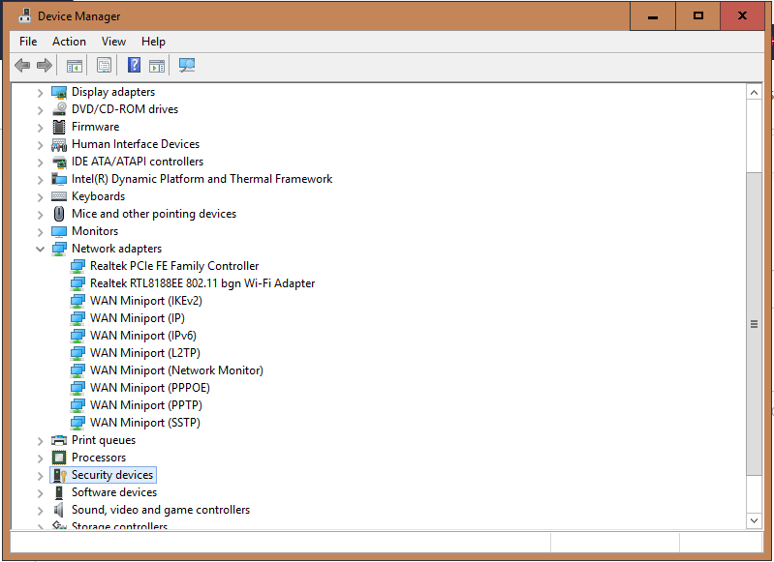
Task: Click the Show/Hide Console Tree toolbar icon
Action: [x=75, y=65]
